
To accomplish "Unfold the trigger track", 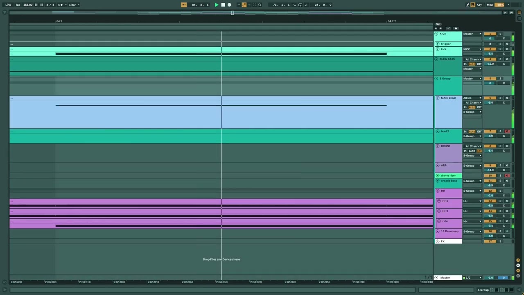I will [x=438, y=44].
